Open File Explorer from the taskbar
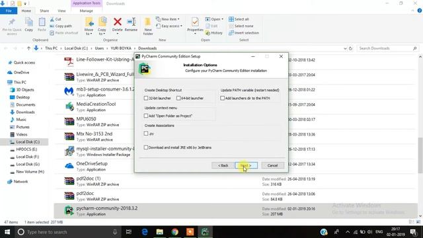The height and width of the screenshot is (238, 423). (x=160, y=232)
